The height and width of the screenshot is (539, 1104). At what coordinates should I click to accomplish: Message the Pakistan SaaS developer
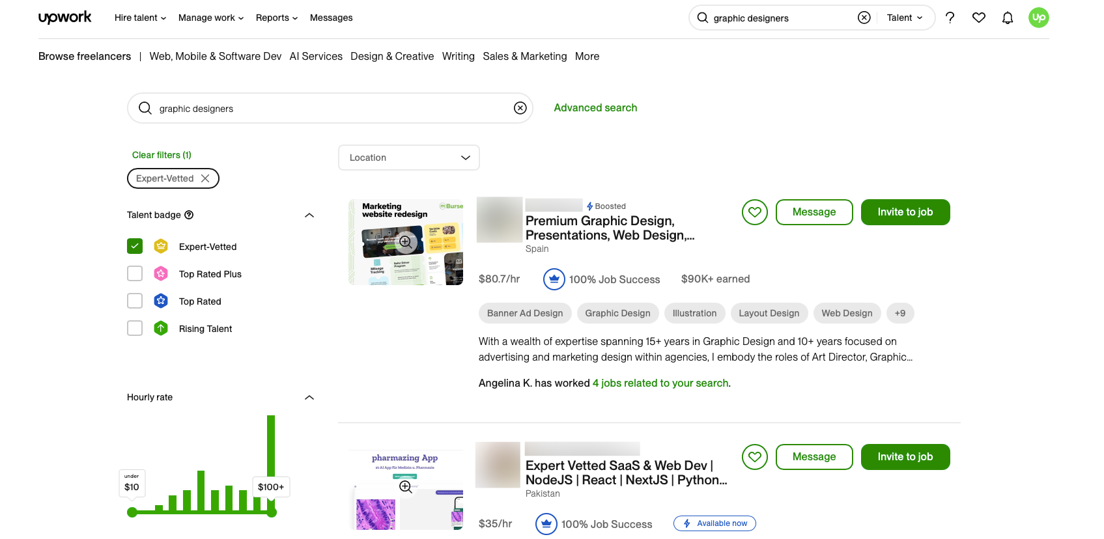[x=814, y=457]
